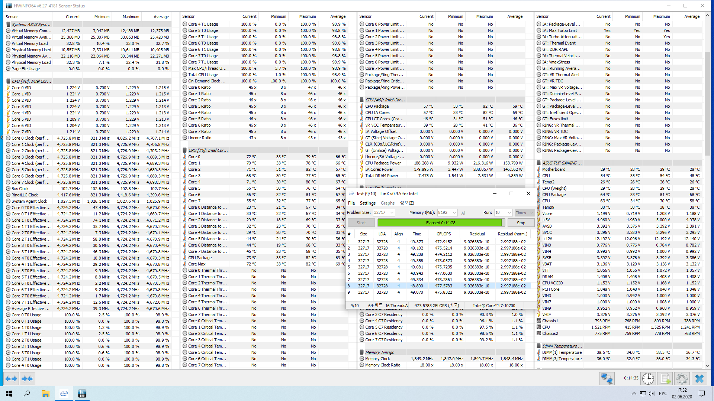Click the volume speaker tray icon

tap(652, 394)
